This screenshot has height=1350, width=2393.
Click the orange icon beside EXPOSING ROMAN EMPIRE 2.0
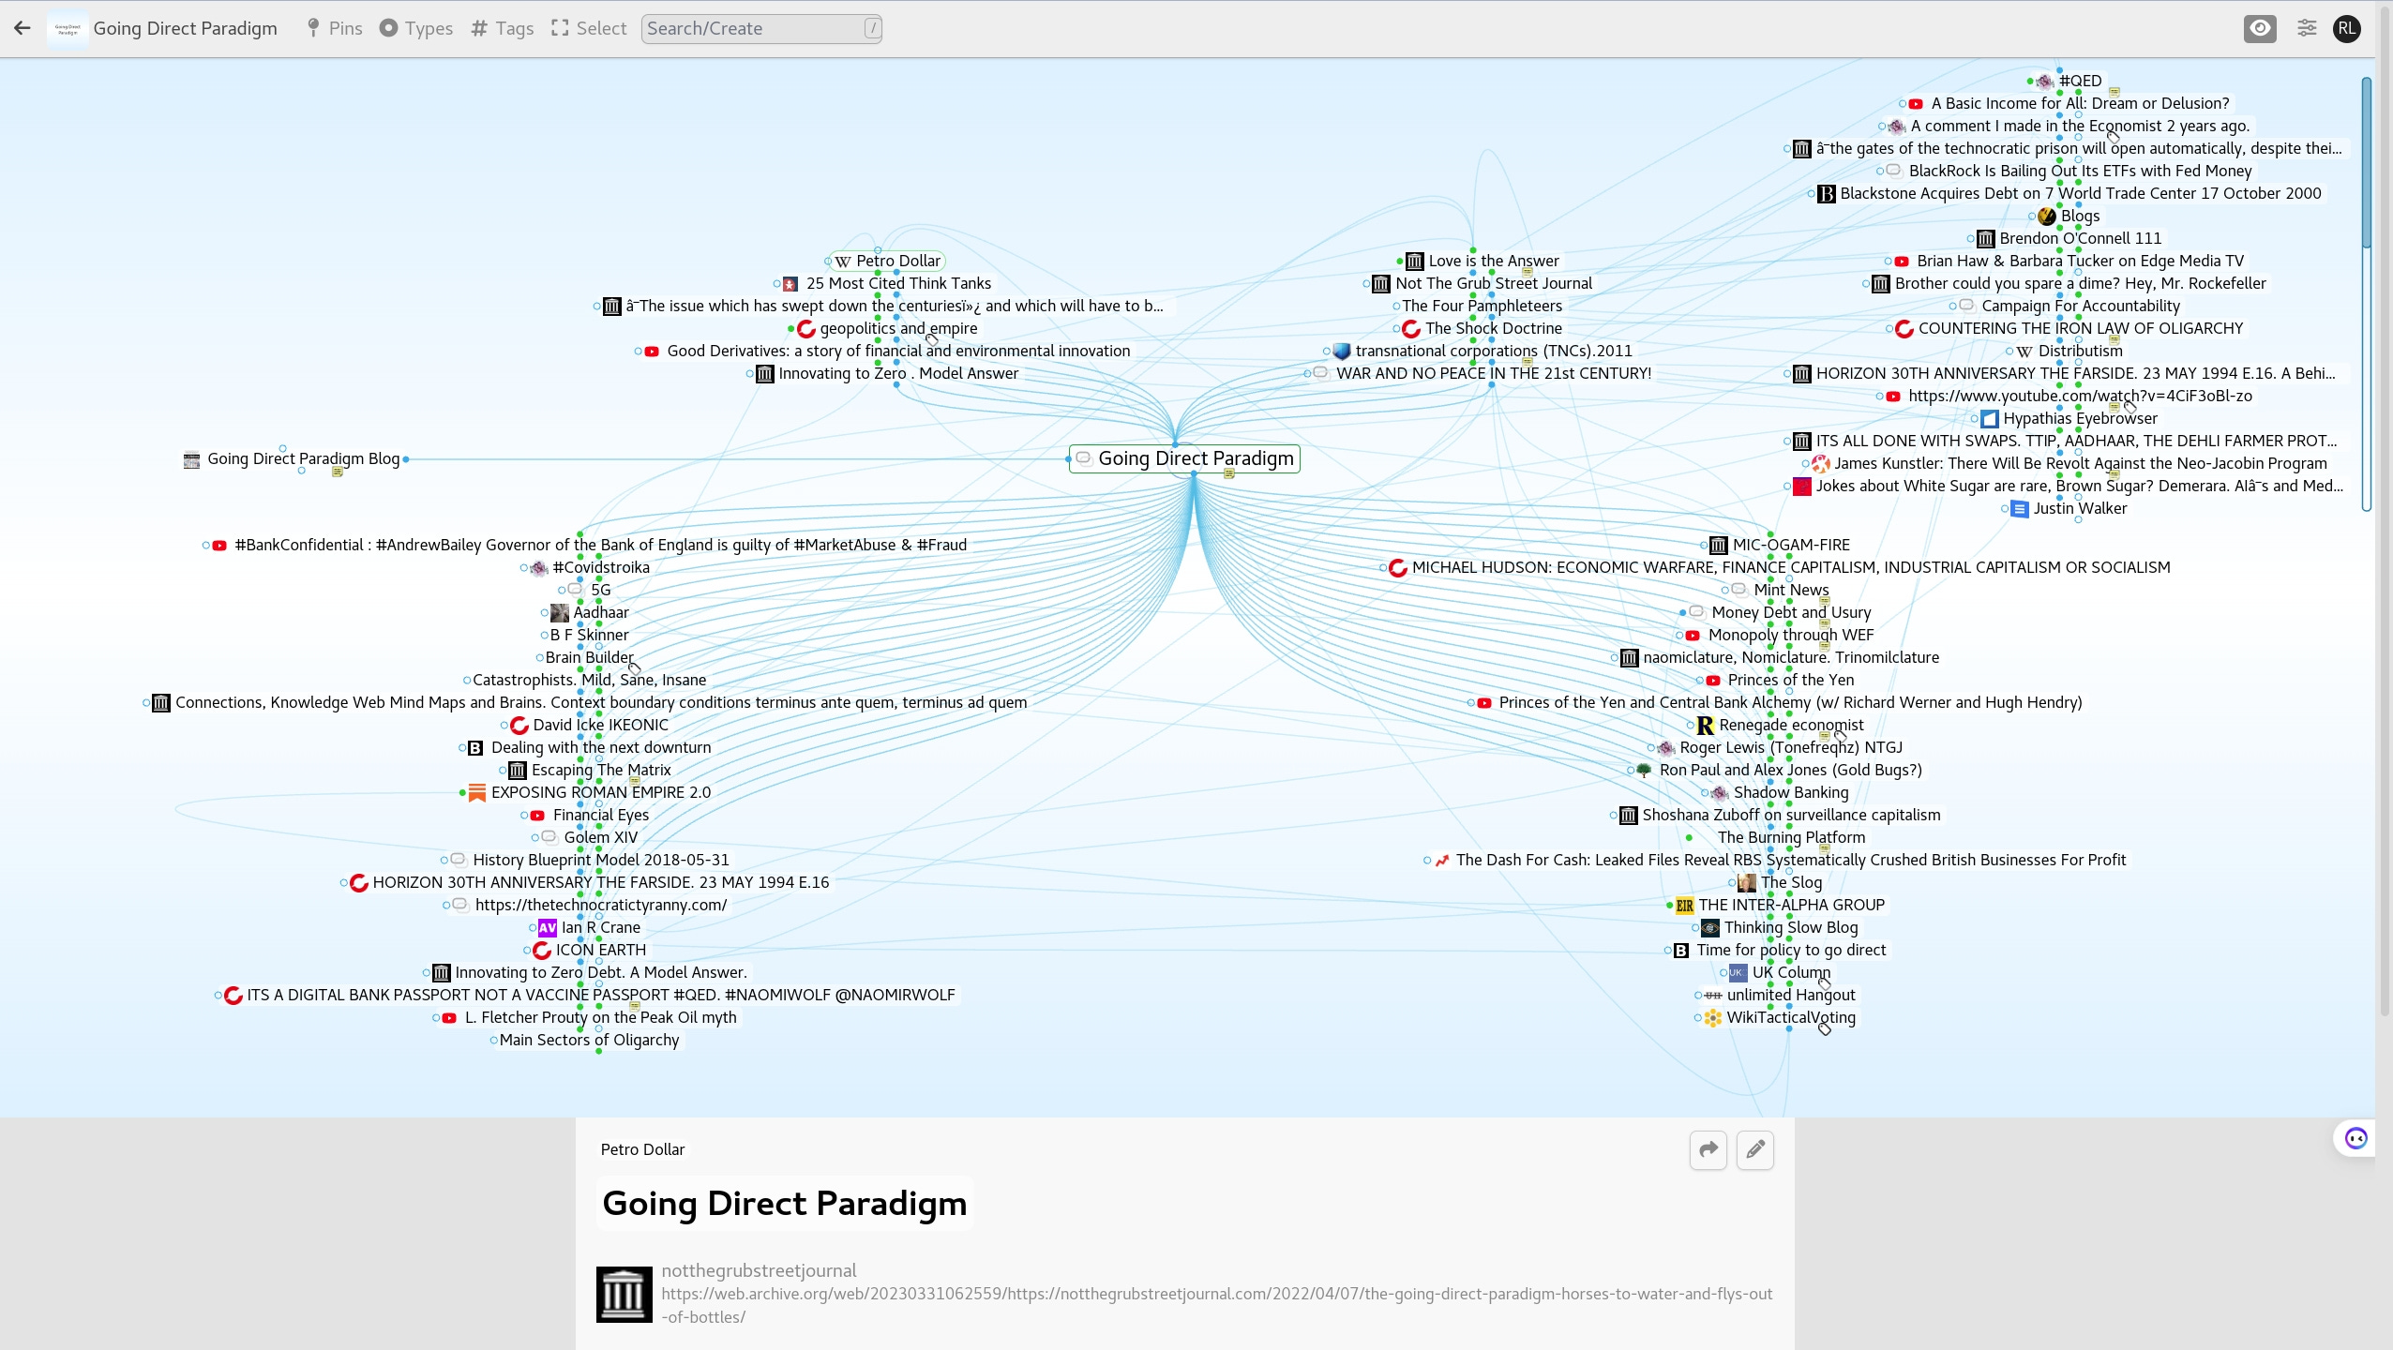(477, 793)
